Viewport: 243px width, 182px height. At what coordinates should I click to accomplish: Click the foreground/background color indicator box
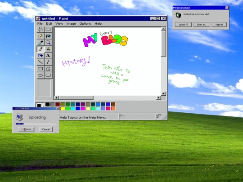click(x=40, y=105)
